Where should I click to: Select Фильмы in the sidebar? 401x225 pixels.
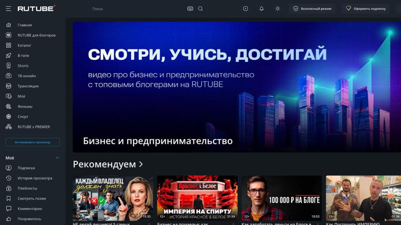(25, 107)
